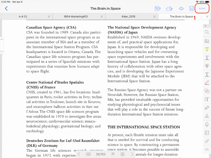The width and height of the screenshot is (211, 158).
Task: Open the three-dots more options menu
Action: click(202, 8)
